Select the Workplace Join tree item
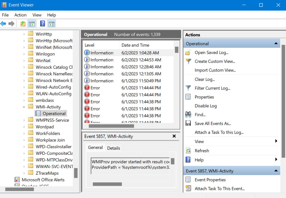Viewport: 286px width, 198px height. pyautogui.click(x=50, y=140)
